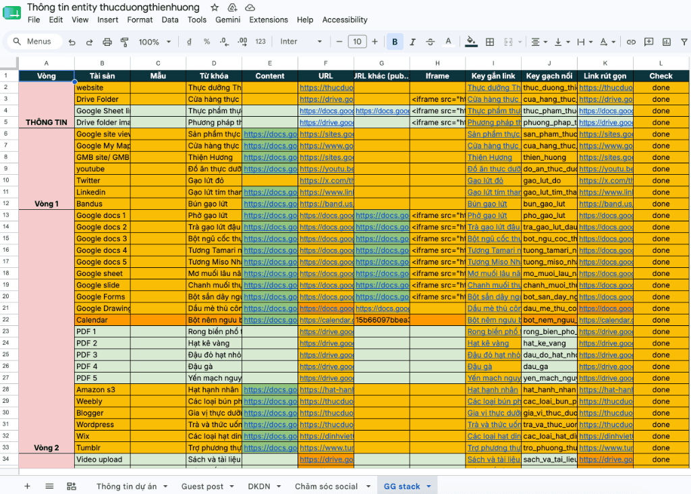
Task: Open the GG stack tab dropdown arrow
Action: tap(429, 487)
